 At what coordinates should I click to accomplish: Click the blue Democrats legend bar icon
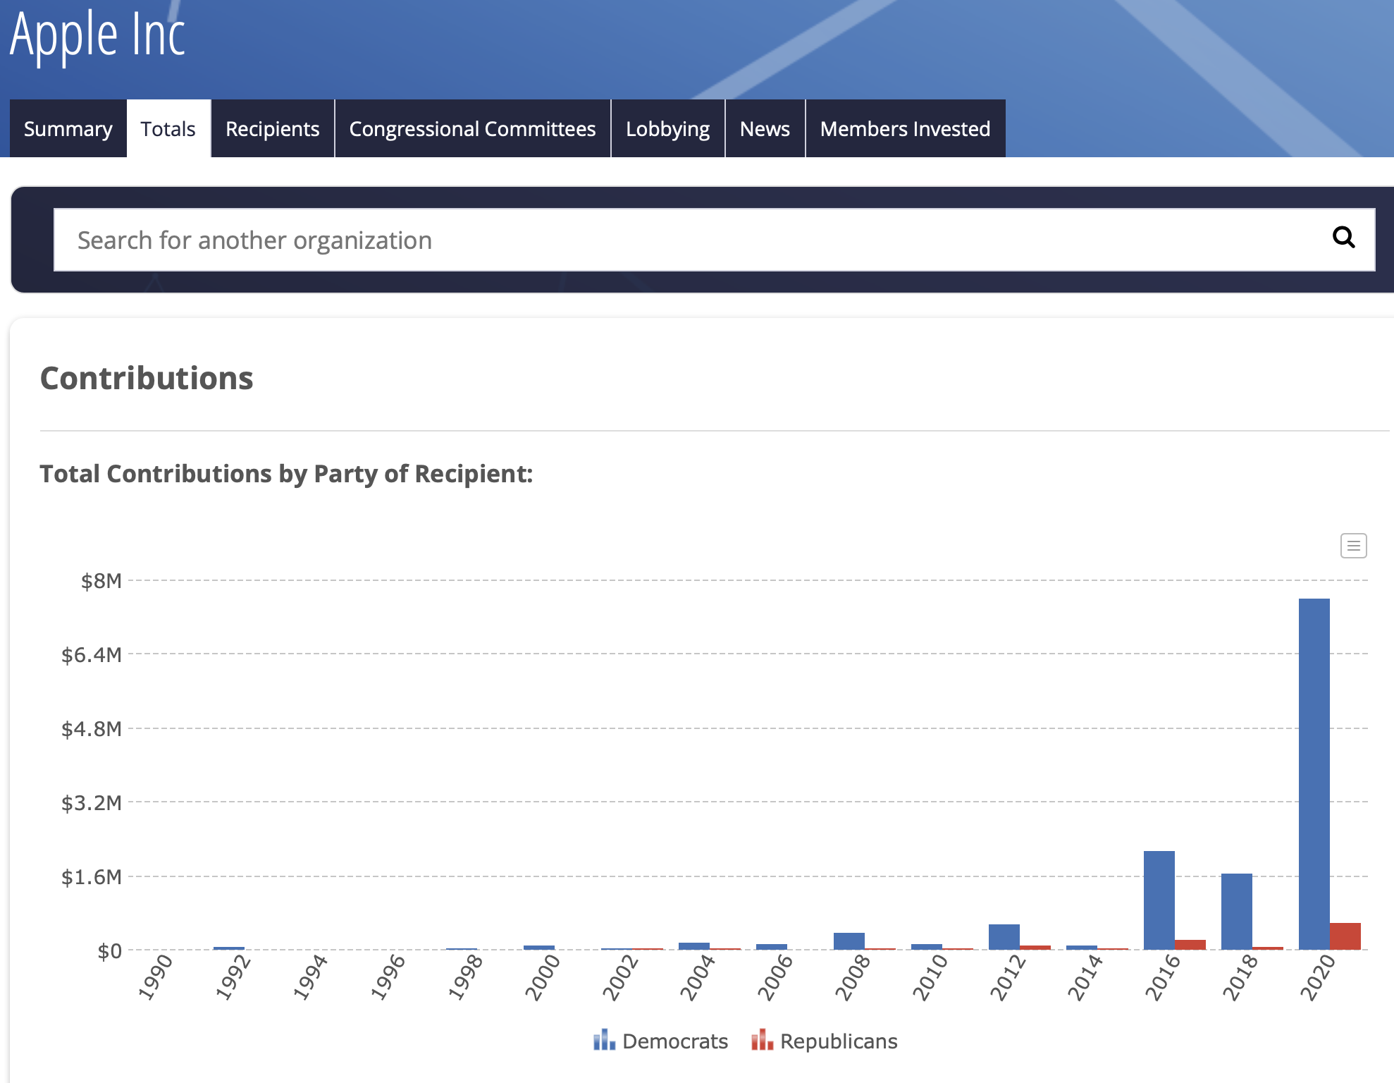pyautogui.click(x=604, y=1040)
